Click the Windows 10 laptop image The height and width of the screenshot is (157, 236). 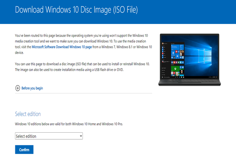click(190, 60)
